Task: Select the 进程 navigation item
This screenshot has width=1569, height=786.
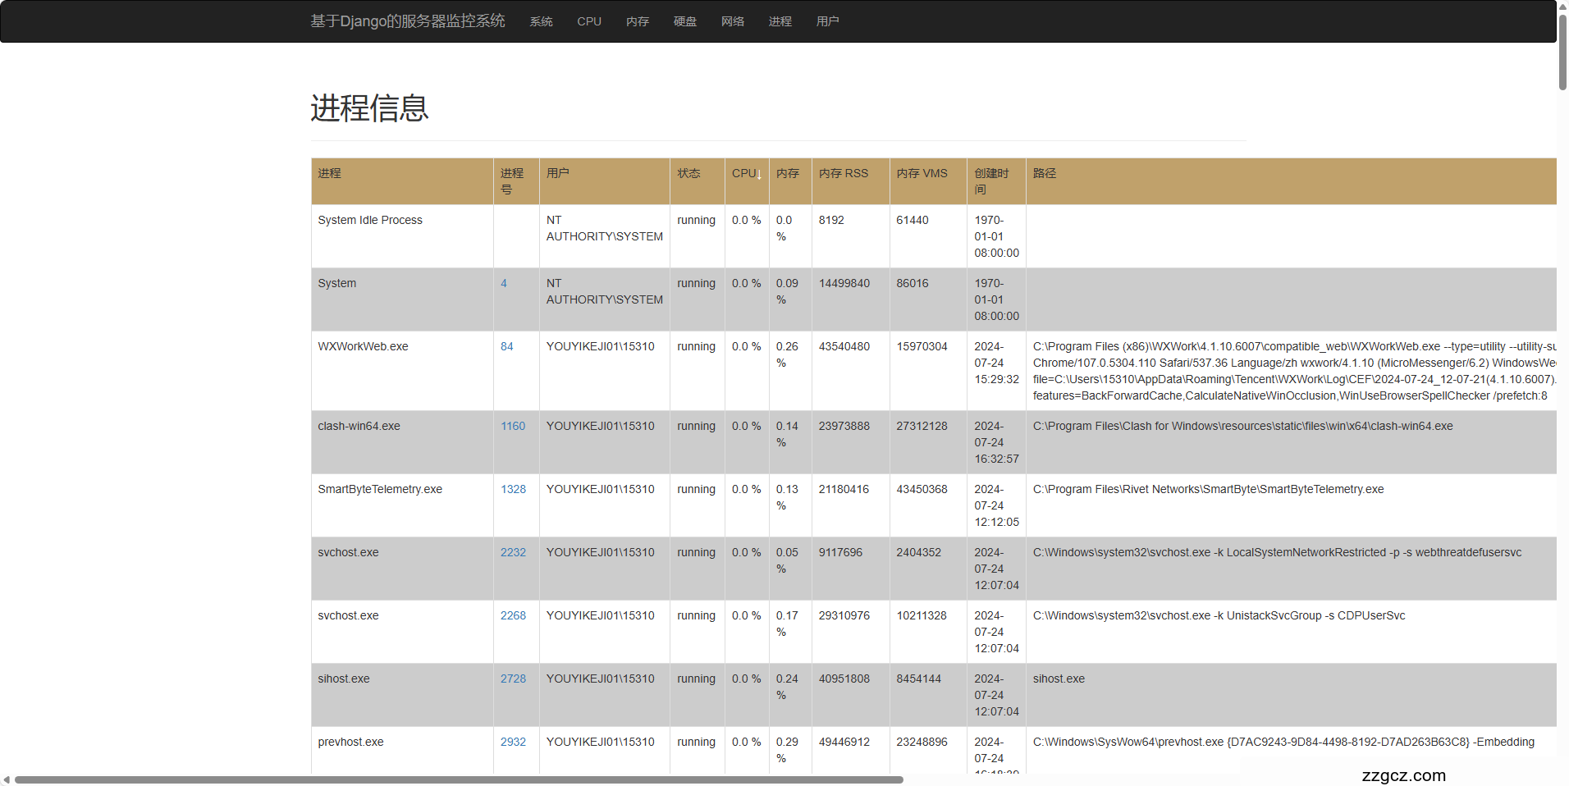Action: tap(780, 21)
